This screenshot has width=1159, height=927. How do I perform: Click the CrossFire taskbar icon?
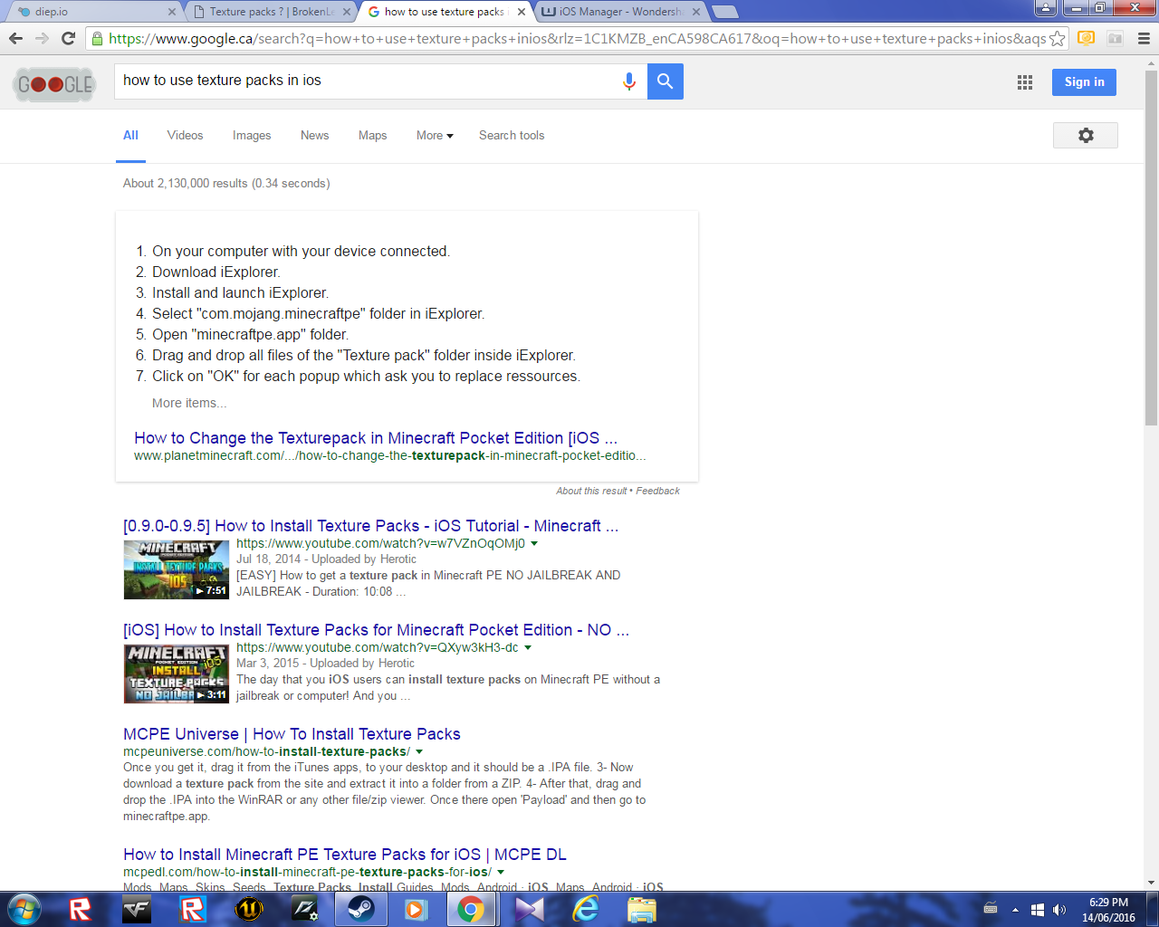point(137,909)
